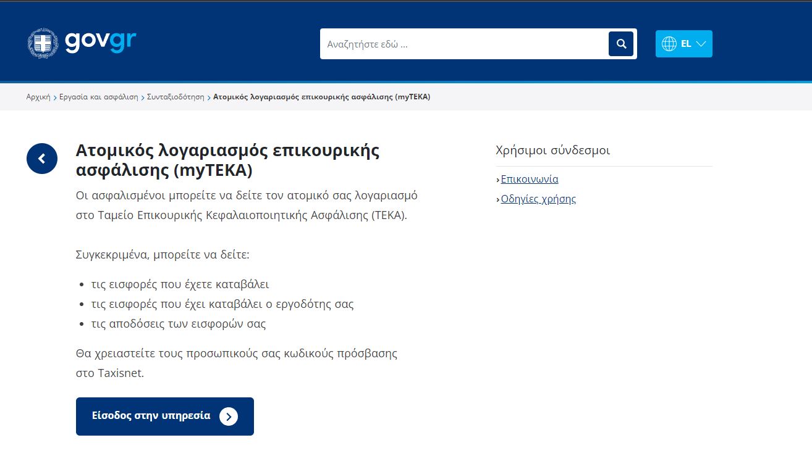Click the Greek coat of arms emblem

coord(43,43)
